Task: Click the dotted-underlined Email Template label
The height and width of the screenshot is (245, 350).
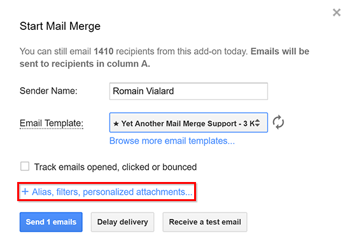Action: 52,123
